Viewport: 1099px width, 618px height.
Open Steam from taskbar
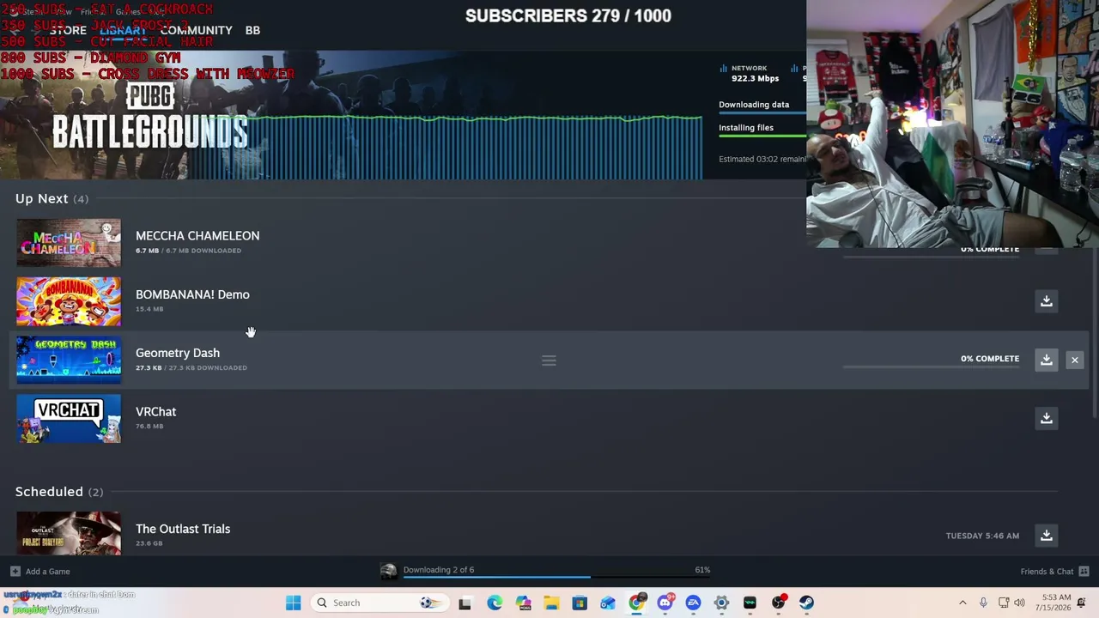[806, 603]
